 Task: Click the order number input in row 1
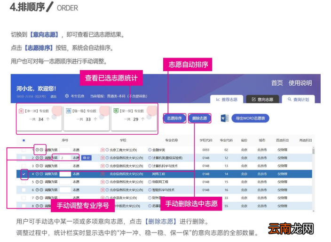point(65,150)
